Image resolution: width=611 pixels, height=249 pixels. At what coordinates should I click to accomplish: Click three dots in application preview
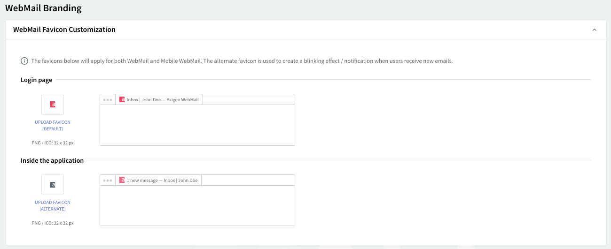pos(108,181)
